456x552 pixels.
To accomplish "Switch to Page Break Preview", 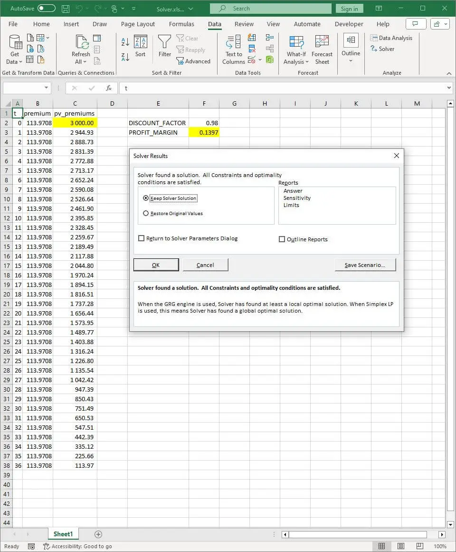I will point(419,546).
